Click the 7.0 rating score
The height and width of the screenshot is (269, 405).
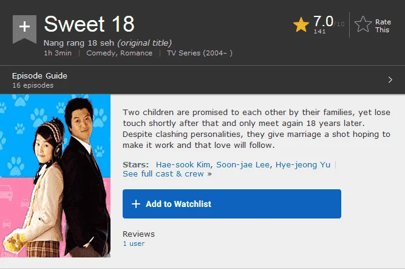[x=323, y=21]
